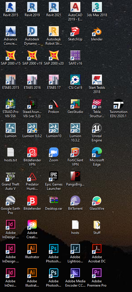Select the Revit 2021 icon
The image size is (132, 292).
[54, 7]
